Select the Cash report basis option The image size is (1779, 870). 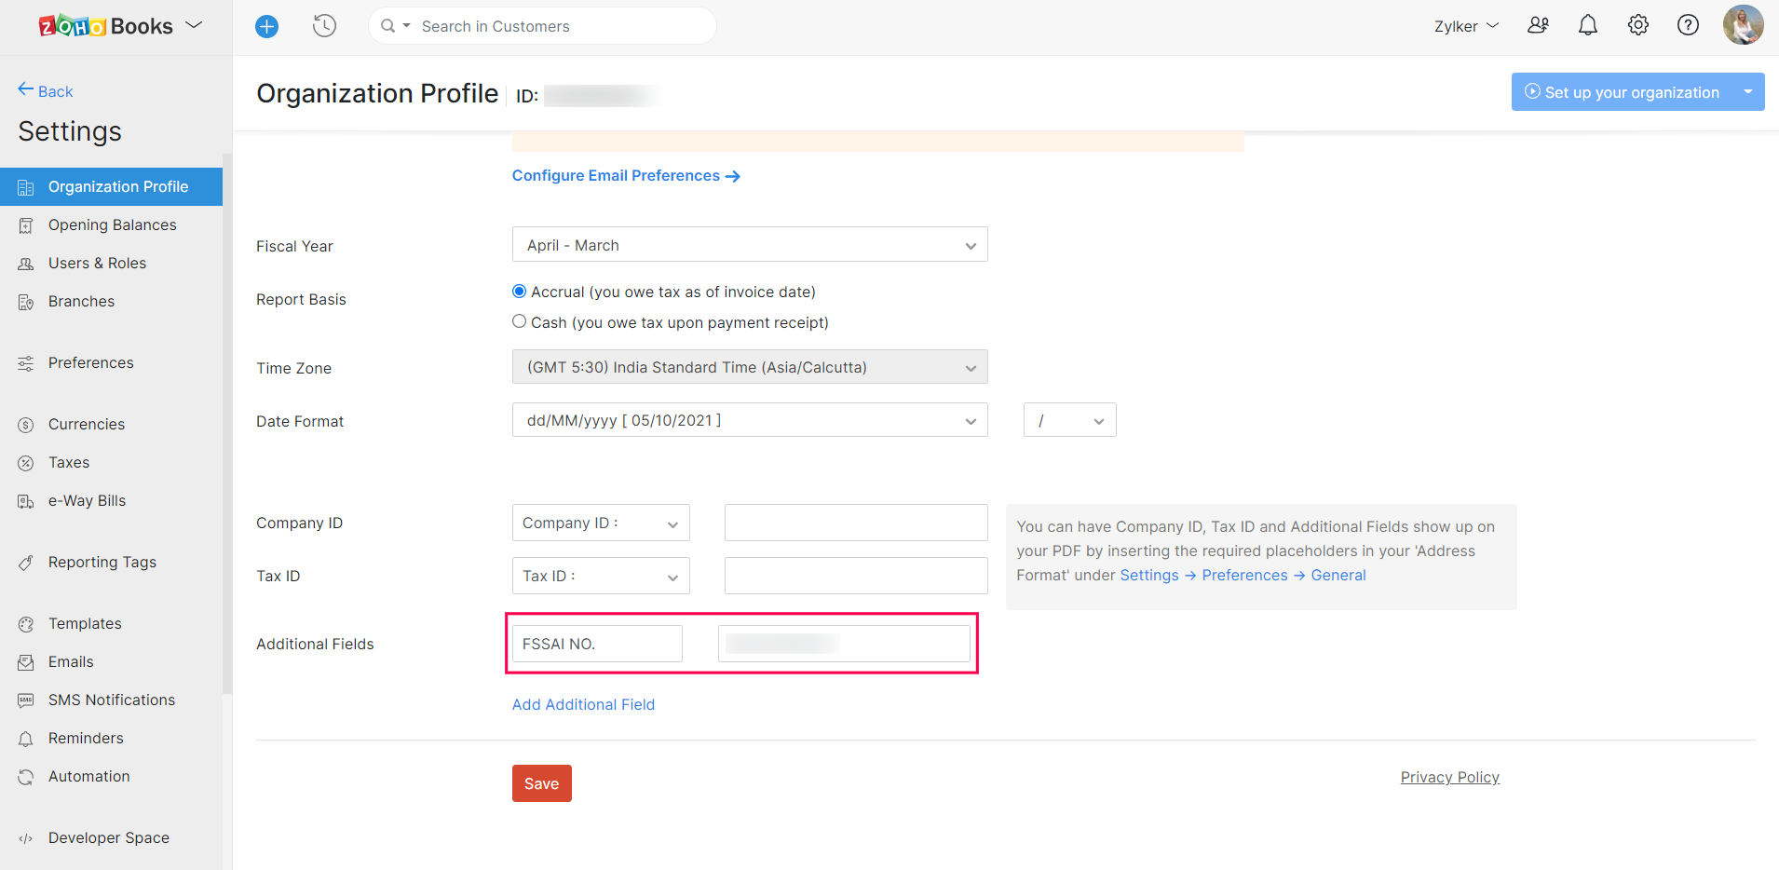coord(520,321)
